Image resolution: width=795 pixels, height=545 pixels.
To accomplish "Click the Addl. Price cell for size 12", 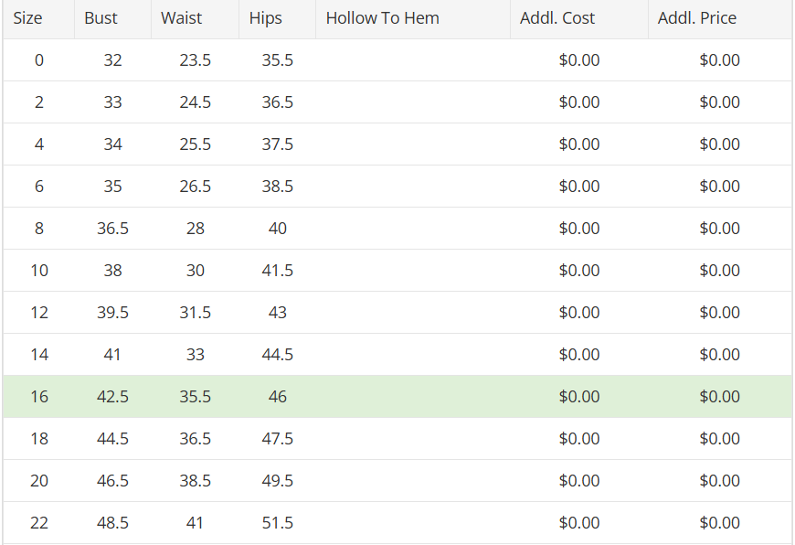I will click(x=719, y=313).
